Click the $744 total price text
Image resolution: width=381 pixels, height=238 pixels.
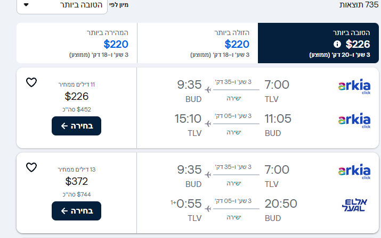pyautogui.click(x=76, y=194)
